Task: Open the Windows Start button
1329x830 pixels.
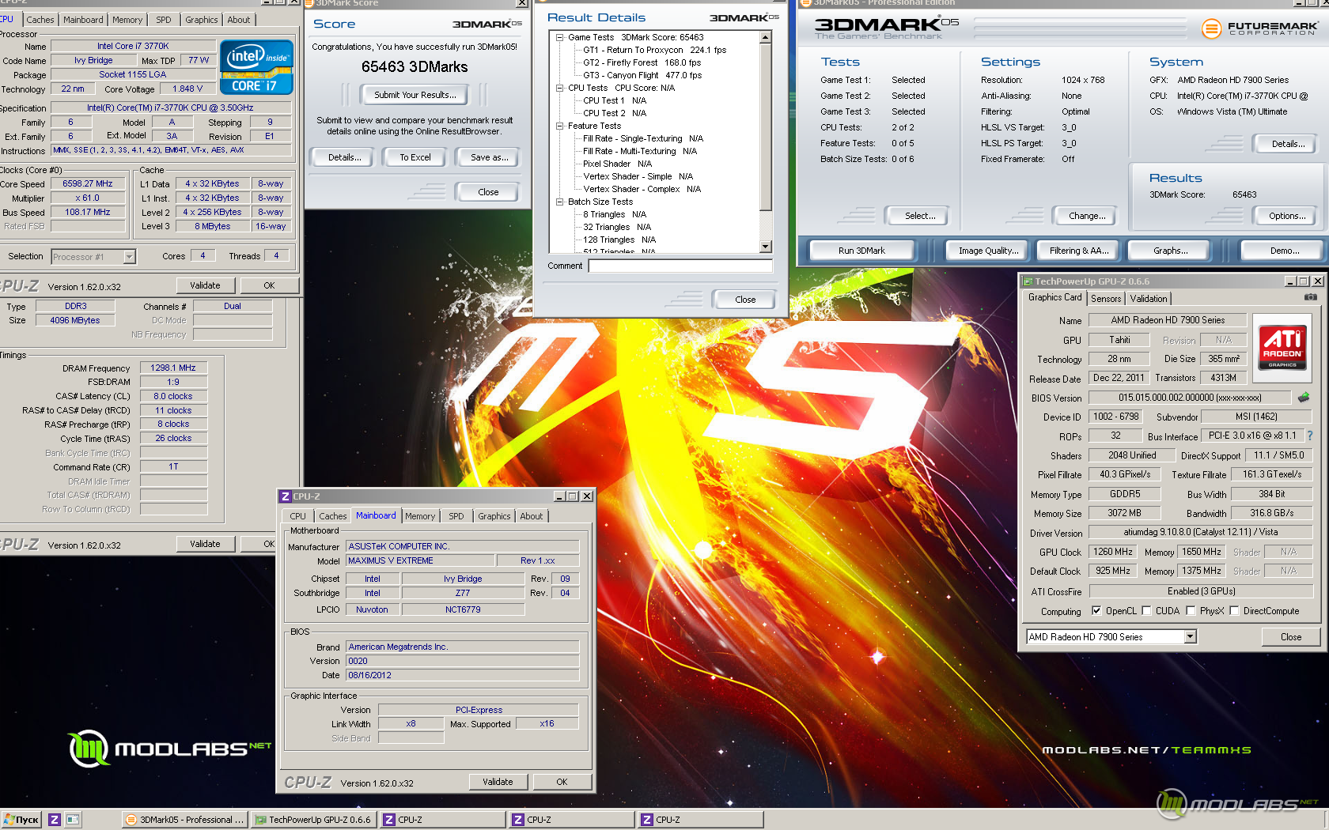Action: pyautogui.click(x=21, y=820)
